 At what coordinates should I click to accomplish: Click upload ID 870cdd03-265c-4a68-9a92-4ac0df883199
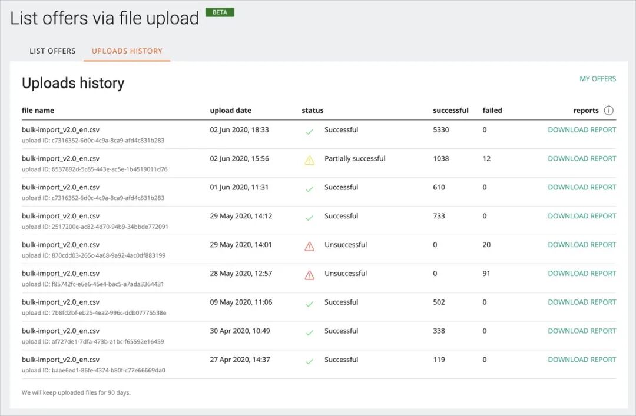(94, 255)
